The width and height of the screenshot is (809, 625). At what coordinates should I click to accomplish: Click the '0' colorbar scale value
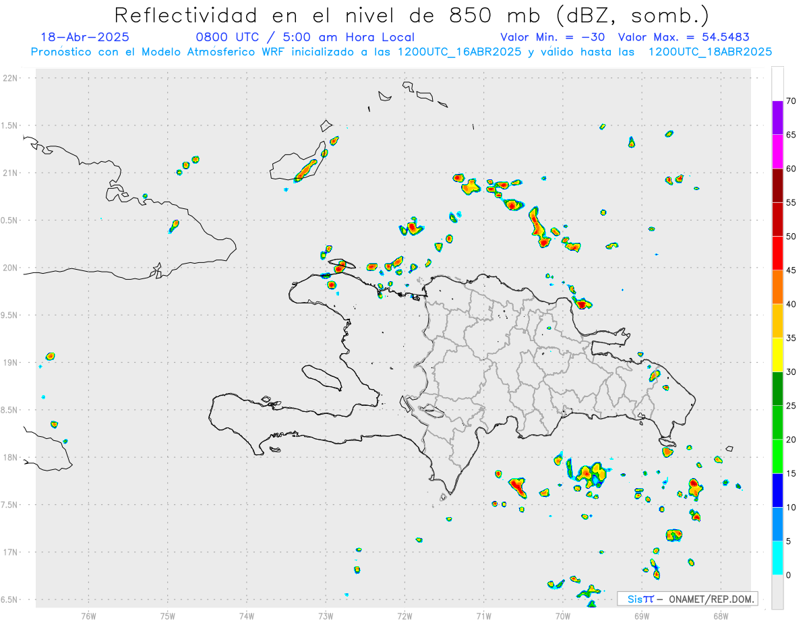click(788, 575)
